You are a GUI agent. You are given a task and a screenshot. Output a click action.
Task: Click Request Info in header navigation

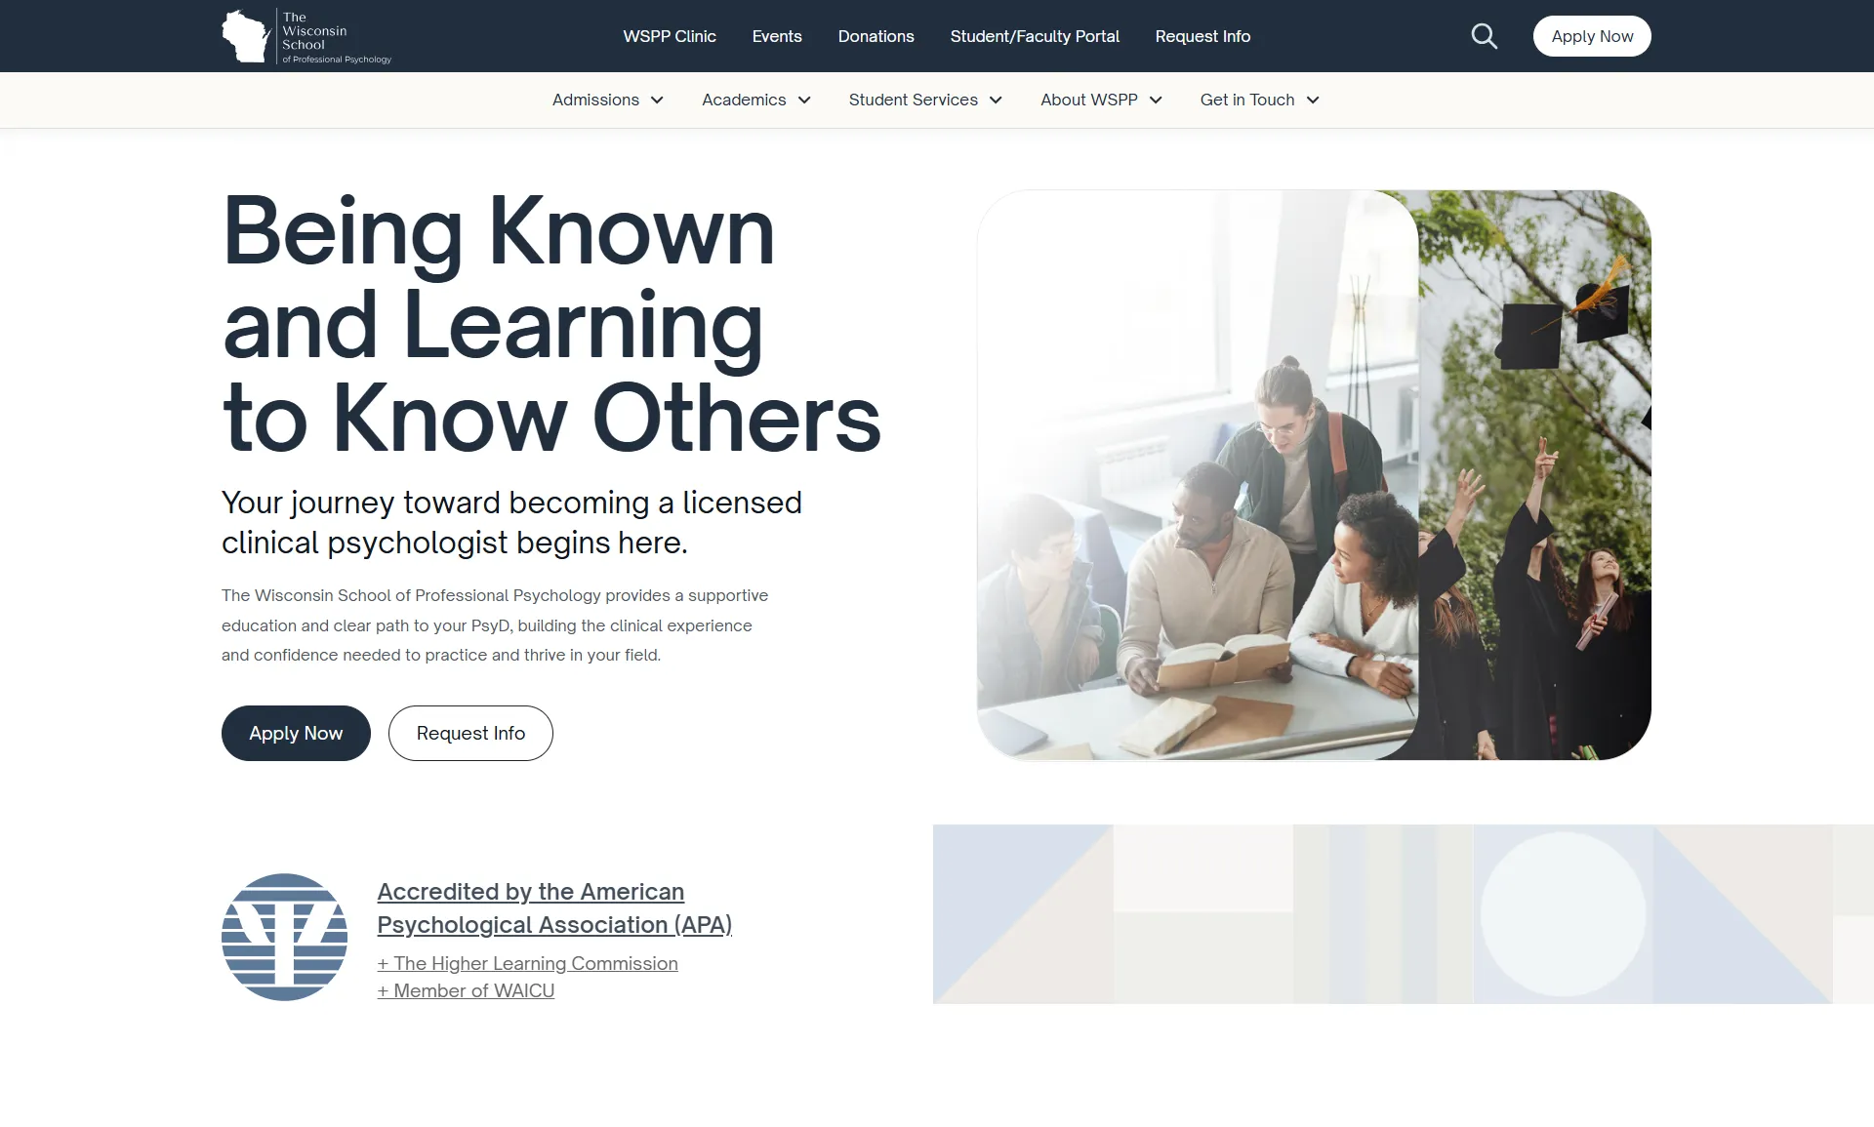1202,36
